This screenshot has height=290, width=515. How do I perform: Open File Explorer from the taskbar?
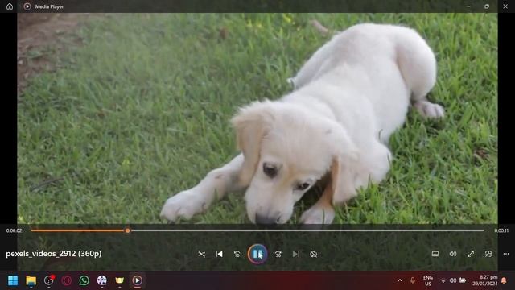click(x=31, y=280)
